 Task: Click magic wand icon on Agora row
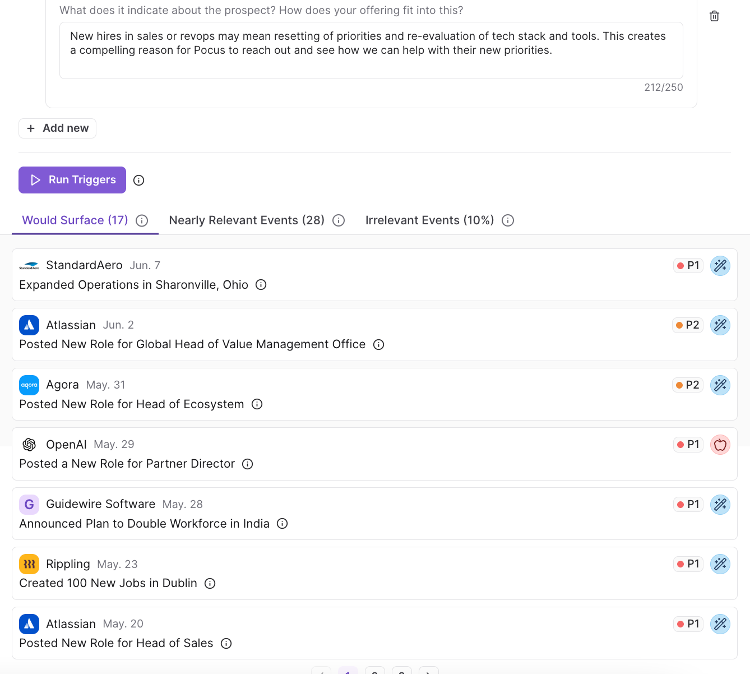[x=720, y=385]
